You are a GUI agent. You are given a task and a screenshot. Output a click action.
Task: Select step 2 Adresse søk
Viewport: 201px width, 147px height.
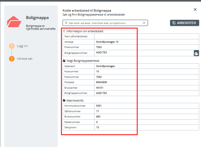click(x=21, y=59)
